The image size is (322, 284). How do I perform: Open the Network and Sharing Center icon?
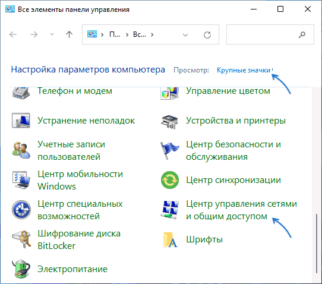tap(170, 210)
